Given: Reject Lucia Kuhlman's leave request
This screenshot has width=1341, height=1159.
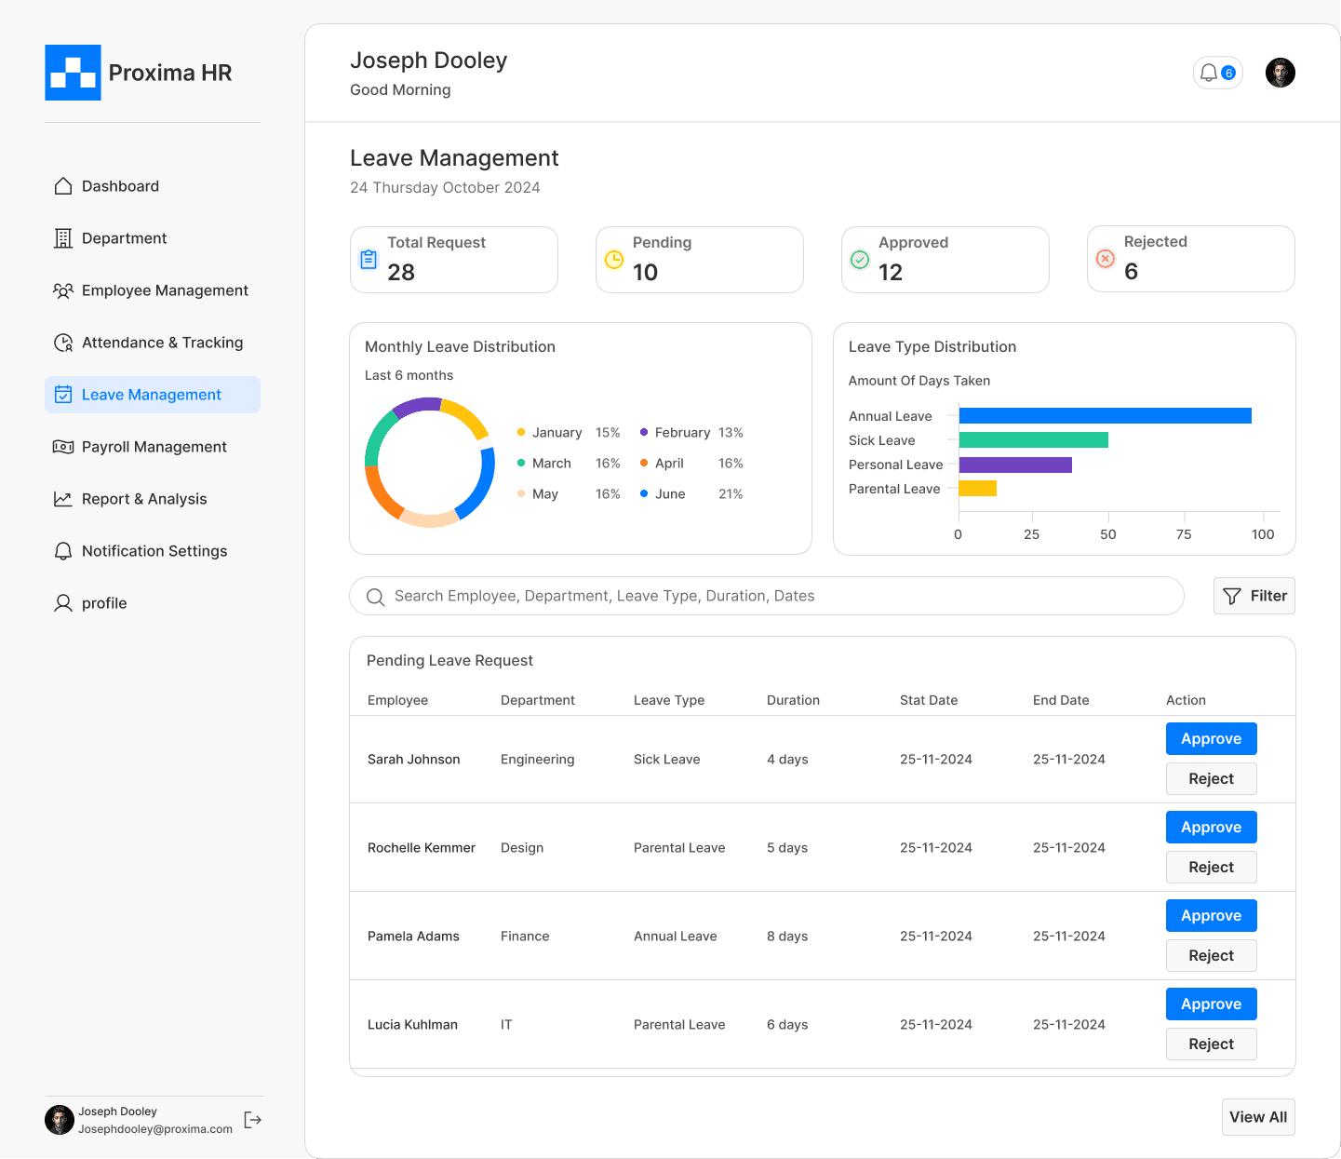Looking at the screenshot, I should [x=1212, y=1044].
